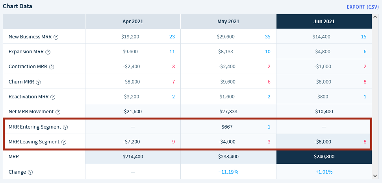Open help icon next to Change

coord(30,172)
